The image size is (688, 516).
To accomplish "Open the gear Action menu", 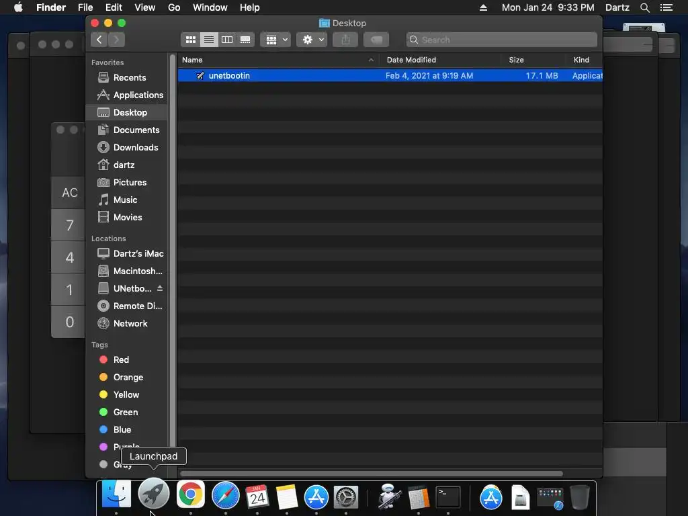I will click(x=312, y=40).
